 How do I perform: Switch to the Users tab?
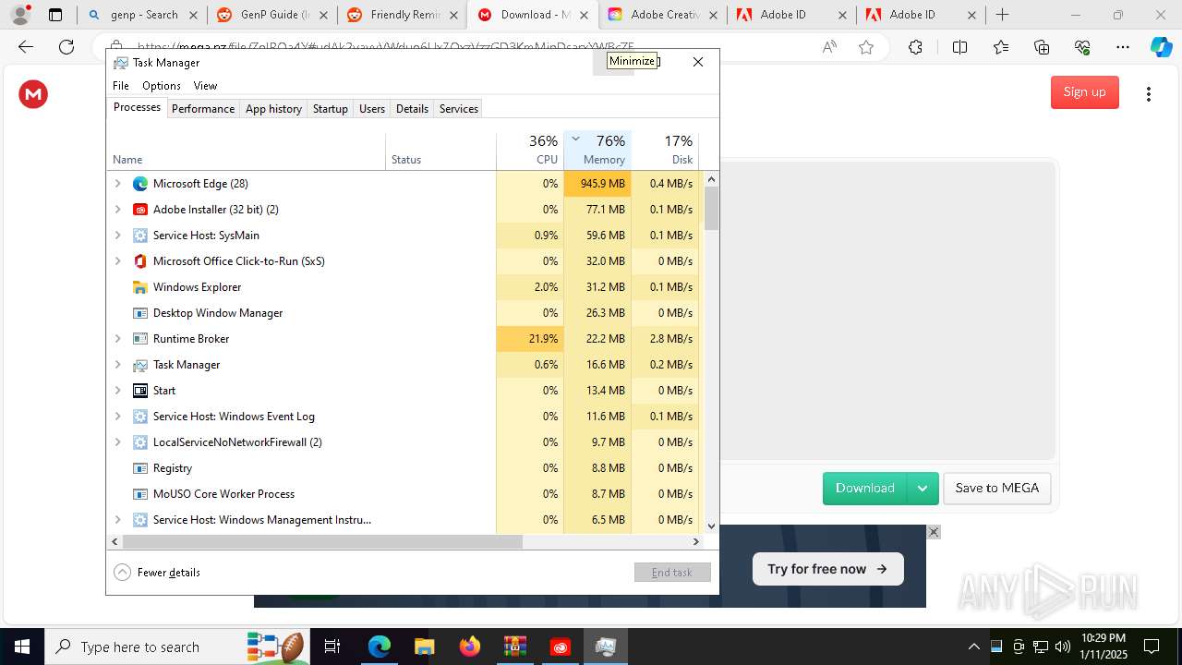[372, 109]
